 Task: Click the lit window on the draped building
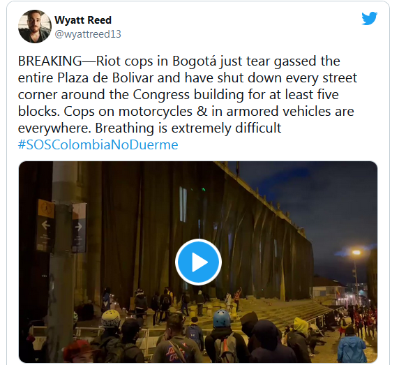pyautogui.click(x=183, y=204)
